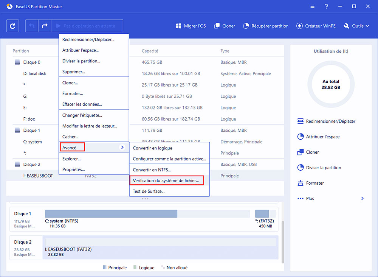The height and width of the screenshot is (277, 378).
Task: Open the help question mark icon
Action: [x=326, y=6]
